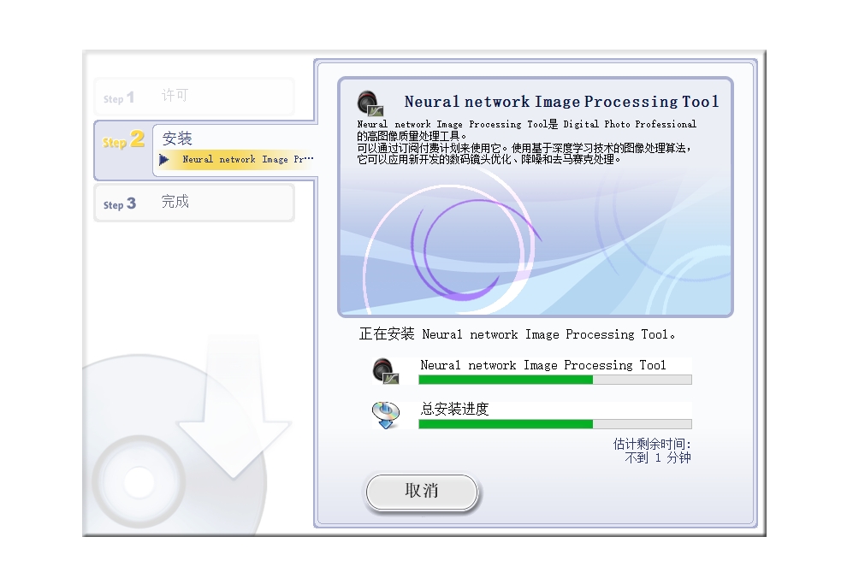Click the lens icon beside the first progress bar

click(x=386, y=370)
